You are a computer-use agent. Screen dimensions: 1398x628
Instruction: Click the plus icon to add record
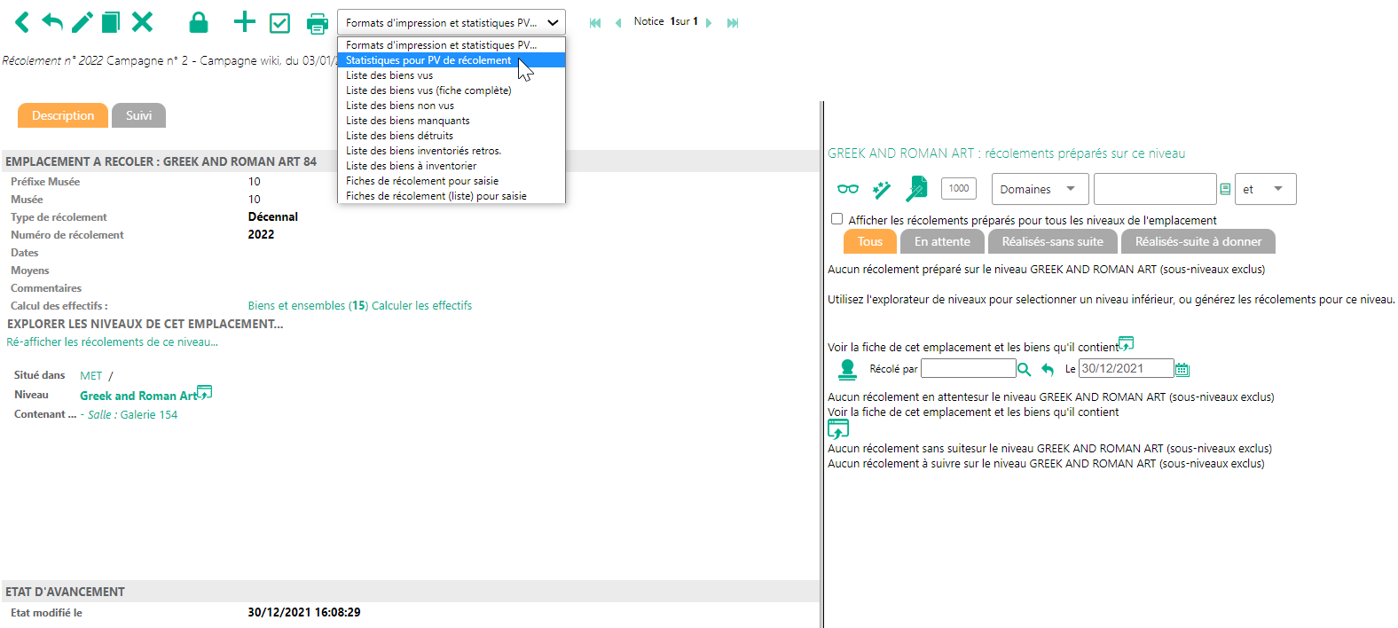[244, 22]
